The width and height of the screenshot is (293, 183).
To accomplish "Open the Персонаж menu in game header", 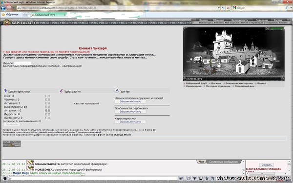I will [262, 20].
